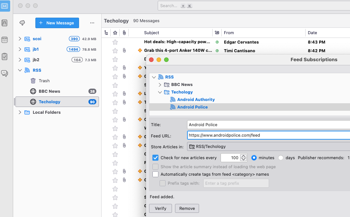Image resolution: width=350 pixels, height=217 pixels.
Task: Click the Search field
Action: coord(254,6)
